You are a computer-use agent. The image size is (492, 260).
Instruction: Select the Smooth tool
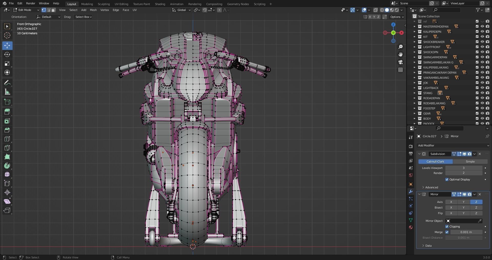[7, 174]
